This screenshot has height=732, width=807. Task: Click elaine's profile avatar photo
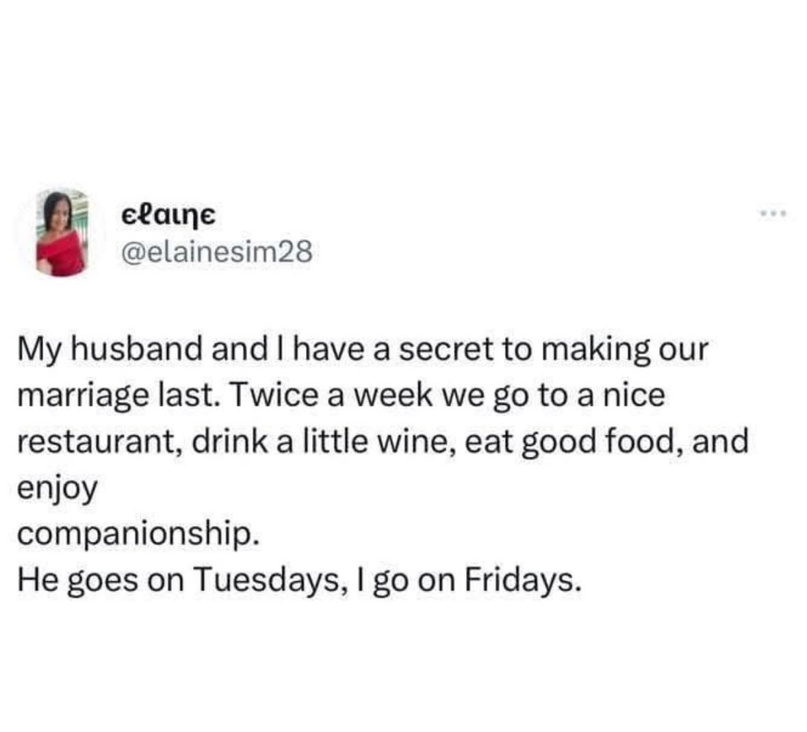[60, 233]
